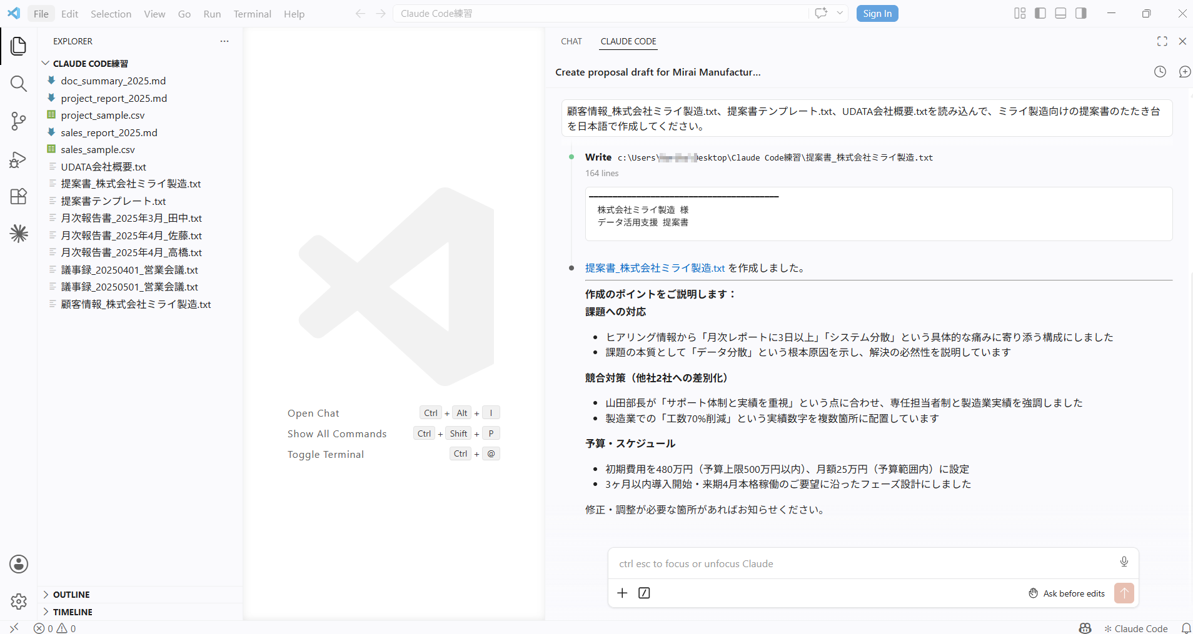Open the Accounts menu icon
The height and width of the screenshot is (634, 1193).
(x=19, y=564)
